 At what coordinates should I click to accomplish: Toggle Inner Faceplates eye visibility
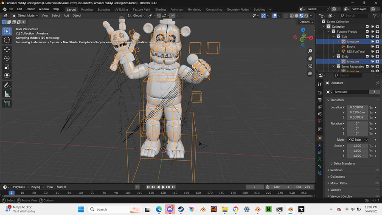pos(372,66)
